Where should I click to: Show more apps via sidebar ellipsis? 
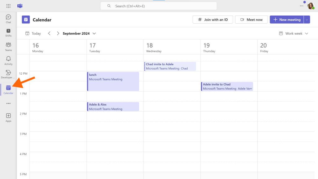[8, 103]
